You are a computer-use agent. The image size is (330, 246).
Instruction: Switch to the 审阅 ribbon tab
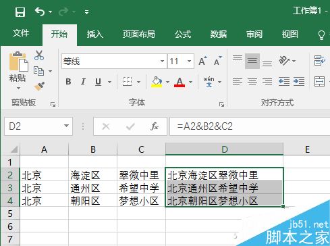point(254,34)
